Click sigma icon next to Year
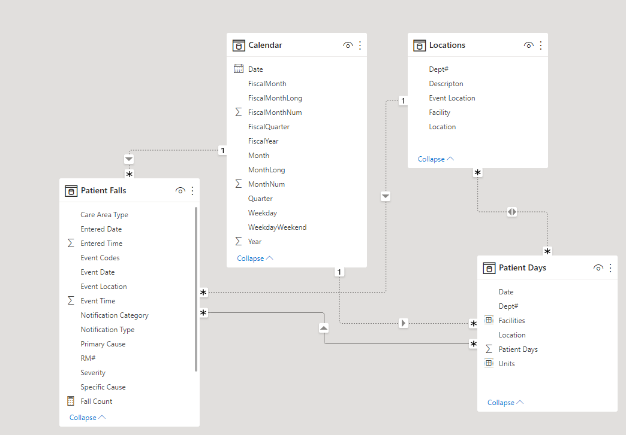Viewport: 626px width, 435px height. 238,241
